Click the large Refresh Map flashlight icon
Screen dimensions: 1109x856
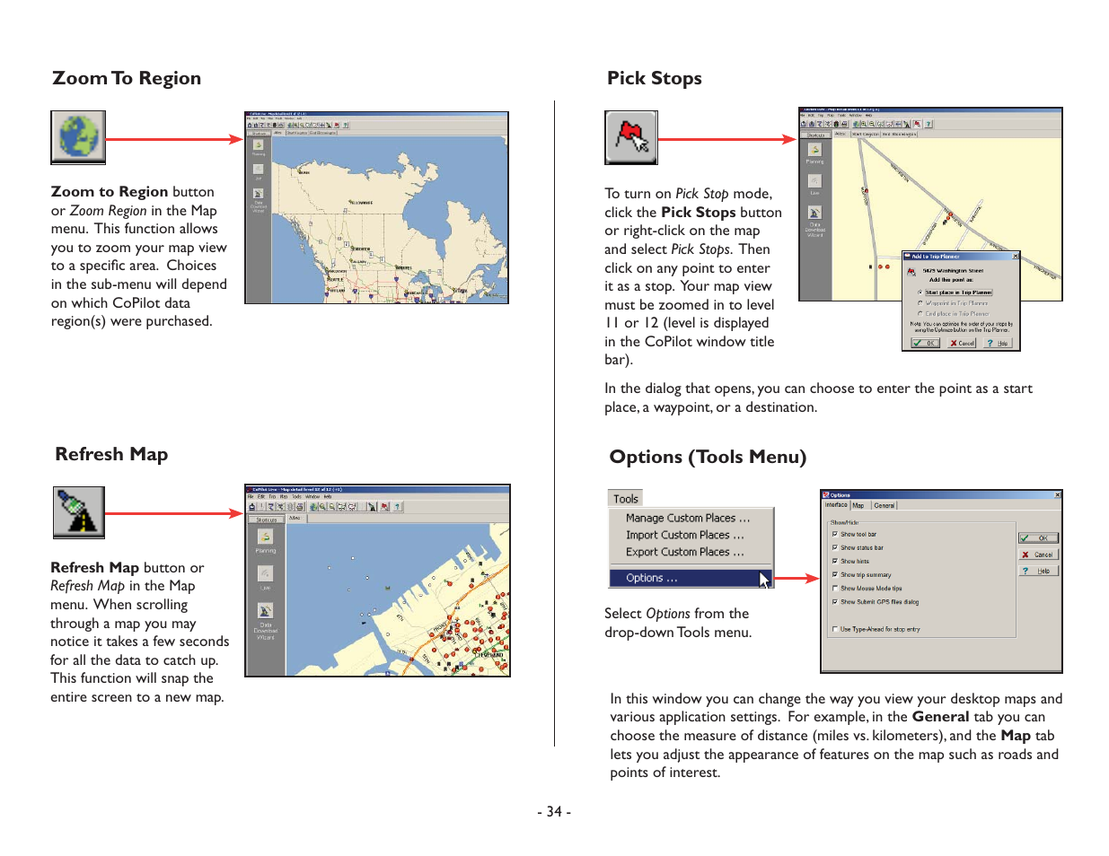(78, 511)
